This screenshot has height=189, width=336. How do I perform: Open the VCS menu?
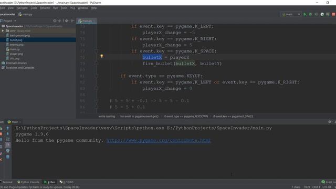72,8
